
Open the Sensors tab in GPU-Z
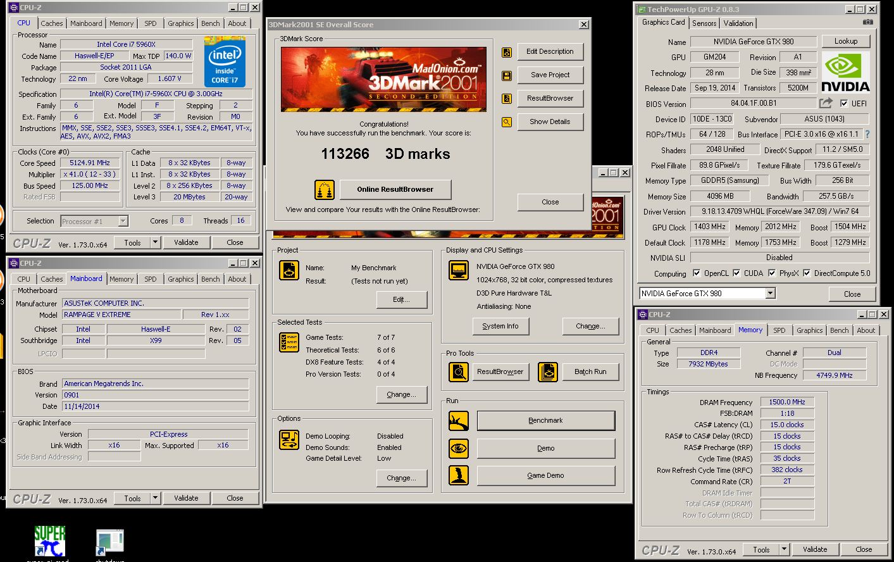click(x=704, y=23)
